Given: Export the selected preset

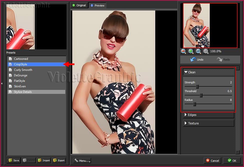Looking at the screenshot, I should (59, 160).
